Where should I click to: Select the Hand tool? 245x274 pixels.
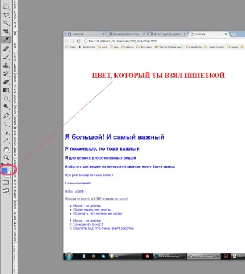point(6,149)
